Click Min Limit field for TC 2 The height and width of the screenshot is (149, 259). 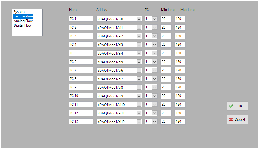click(x=166, y=27)
